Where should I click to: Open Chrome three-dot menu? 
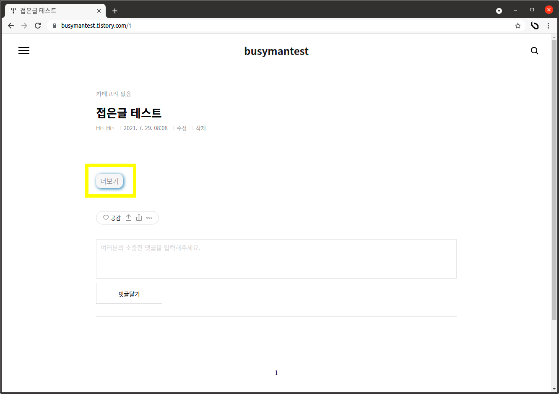548,26
